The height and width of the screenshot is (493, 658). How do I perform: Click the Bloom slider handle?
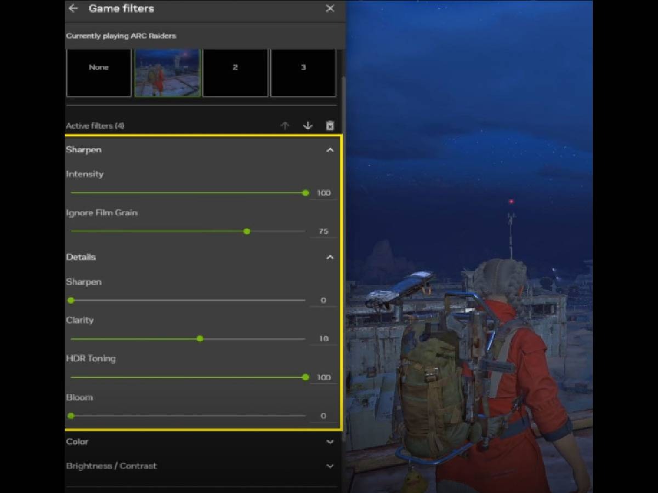point(71,416)
